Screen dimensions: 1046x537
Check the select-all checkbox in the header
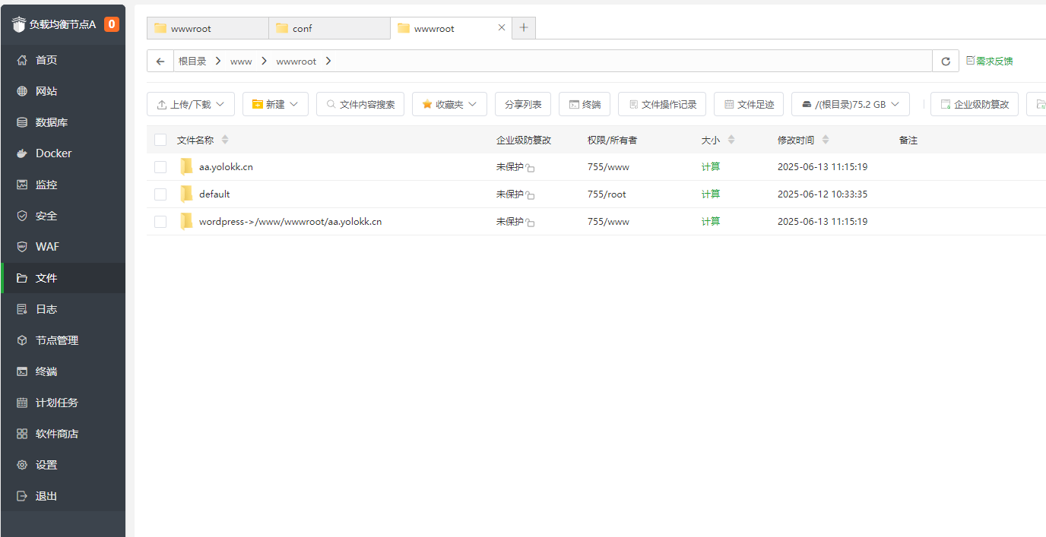(x=160, y=140)
